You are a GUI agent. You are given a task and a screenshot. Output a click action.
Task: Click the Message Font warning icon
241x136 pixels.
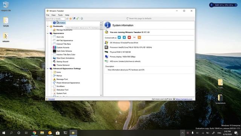point(54,79)
